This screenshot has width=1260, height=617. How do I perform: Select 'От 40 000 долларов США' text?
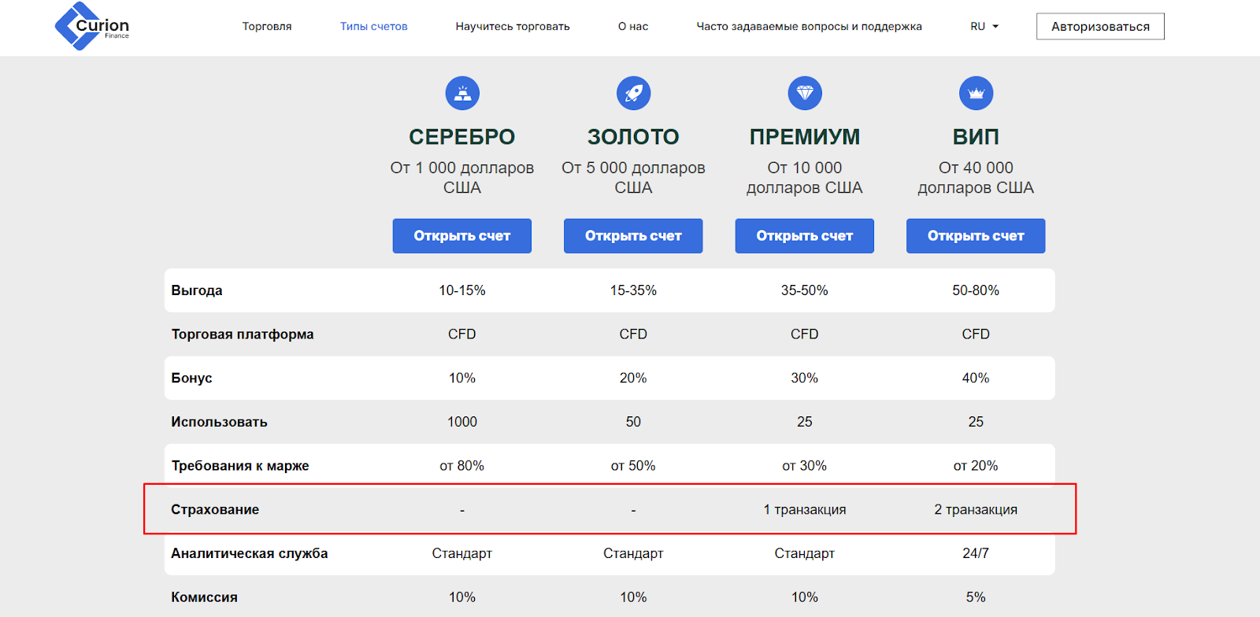pyautogui.click(x=976, y=178)
